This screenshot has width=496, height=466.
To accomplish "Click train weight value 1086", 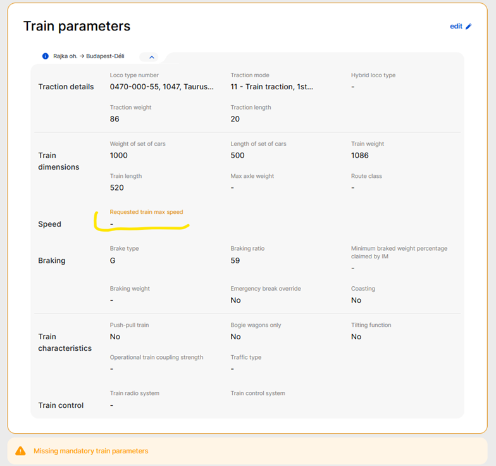I will (x=359, y=156).
